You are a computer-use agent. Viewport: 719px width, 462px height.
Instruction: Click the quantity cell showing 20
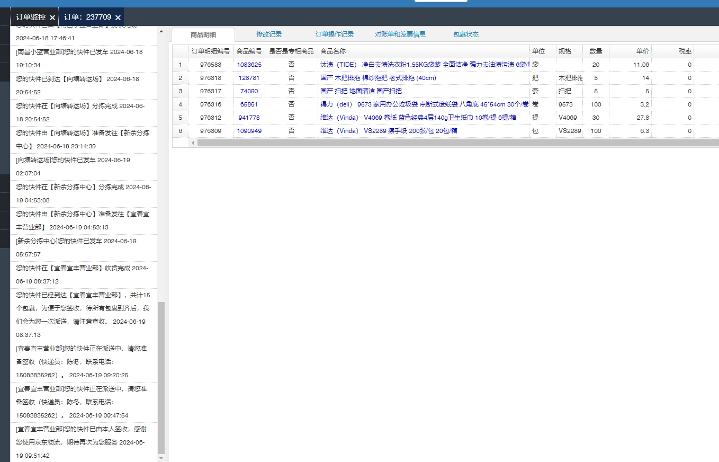(596, 65)
